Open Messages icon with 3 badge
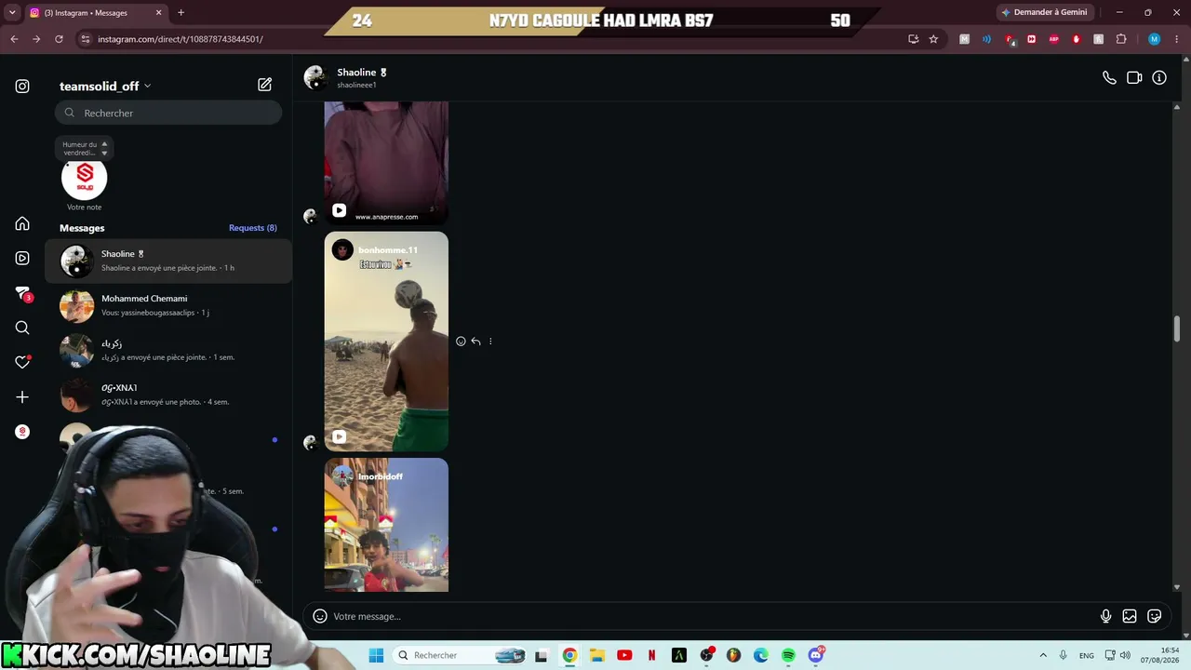 click(22, 293)
